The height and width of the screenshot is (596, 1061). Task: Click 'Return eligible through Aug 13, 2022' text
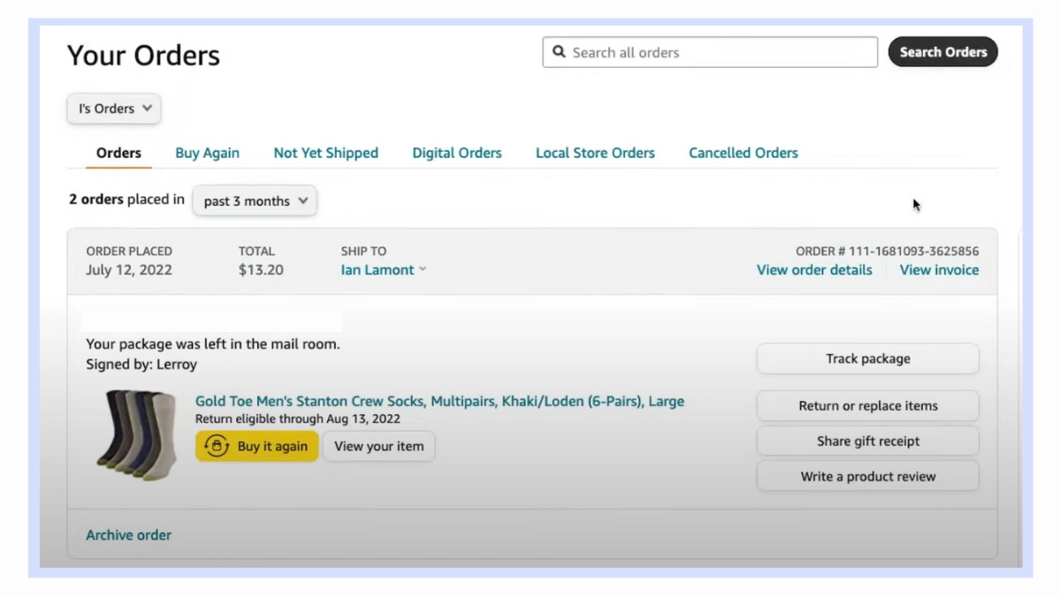298,419
